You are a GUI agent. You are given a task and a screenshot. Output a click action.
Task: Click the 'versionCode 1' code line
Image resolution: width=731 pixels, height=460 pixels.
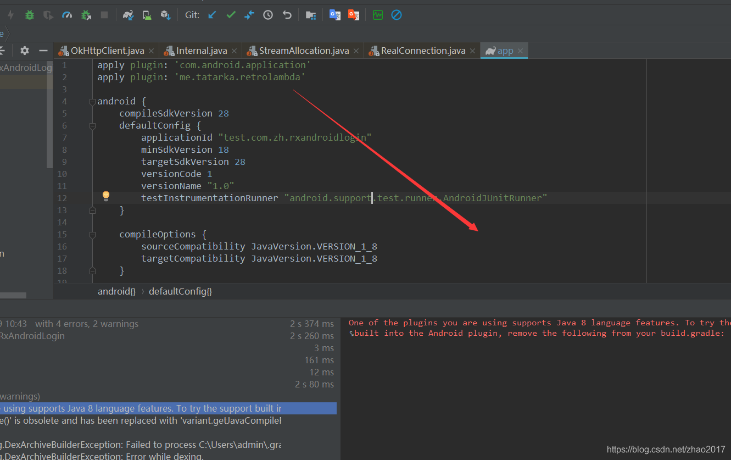tap(176, 174)
